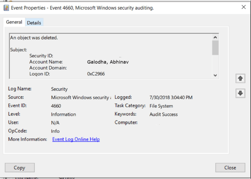Show the previous event with up arrow

tap(240, 78)
